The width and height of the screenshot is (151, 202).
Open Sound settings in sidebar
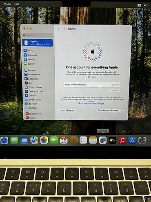coord(31,118)
